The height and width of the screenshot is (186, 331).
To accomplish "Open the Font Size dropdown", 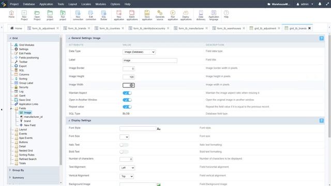I will tap(124, 137).
